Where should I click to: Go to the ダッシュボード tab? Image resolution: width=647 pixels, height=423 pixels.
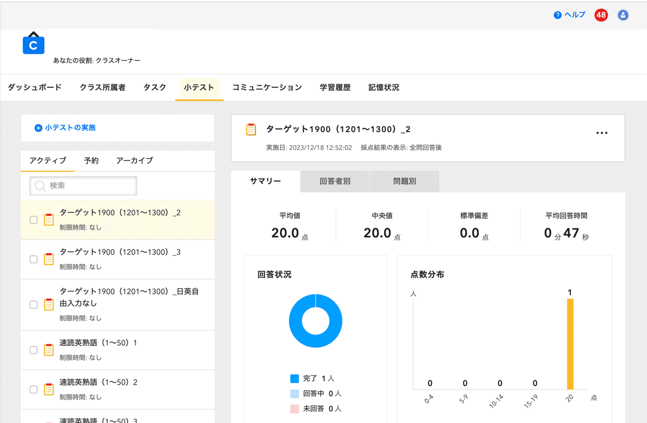(x=35, y=87)
